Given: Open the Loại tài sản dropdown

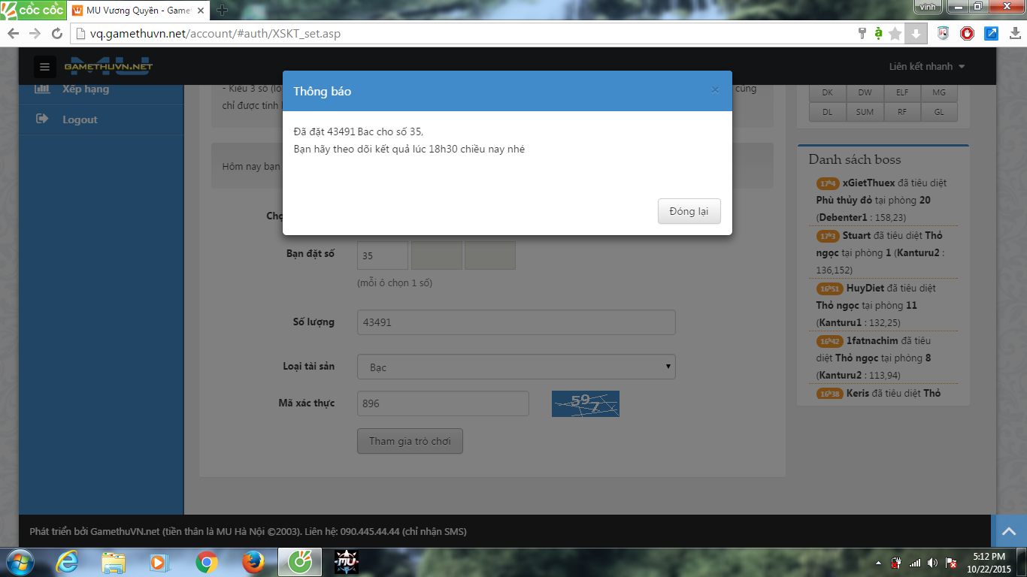Looking at the screenshot, I should point(516,367).
